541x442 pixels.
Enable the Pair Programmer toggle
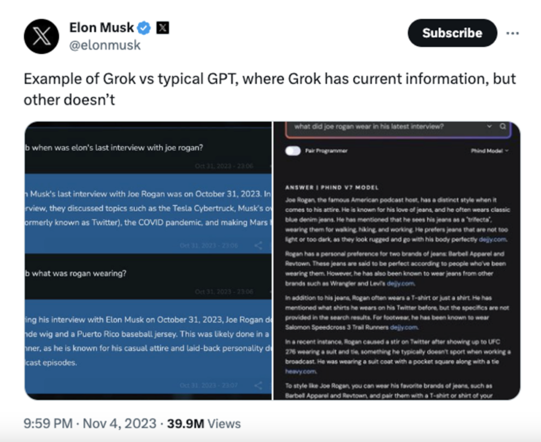click(293, 150)
